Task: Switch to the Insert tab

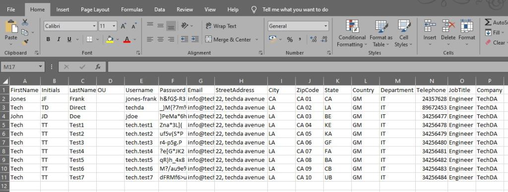Action: coord(63,10)
